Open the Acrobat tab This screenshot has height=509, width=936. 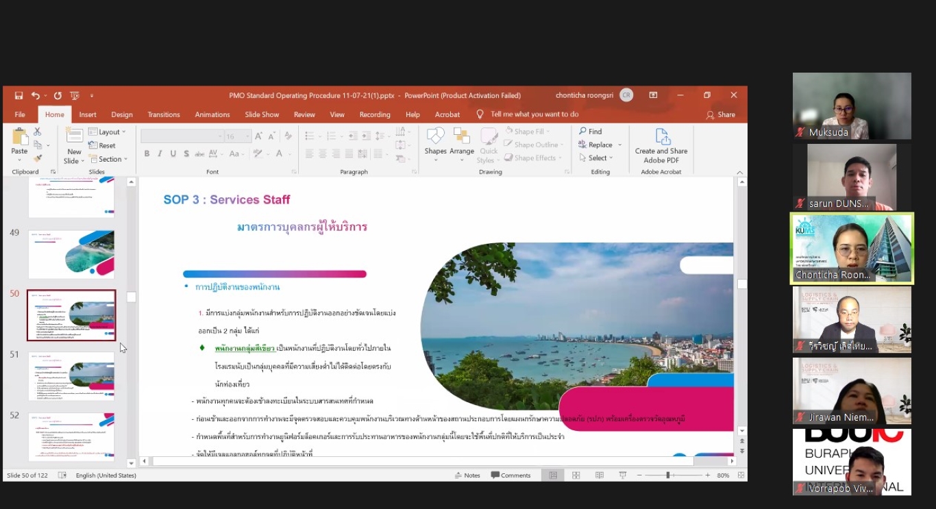447,114
